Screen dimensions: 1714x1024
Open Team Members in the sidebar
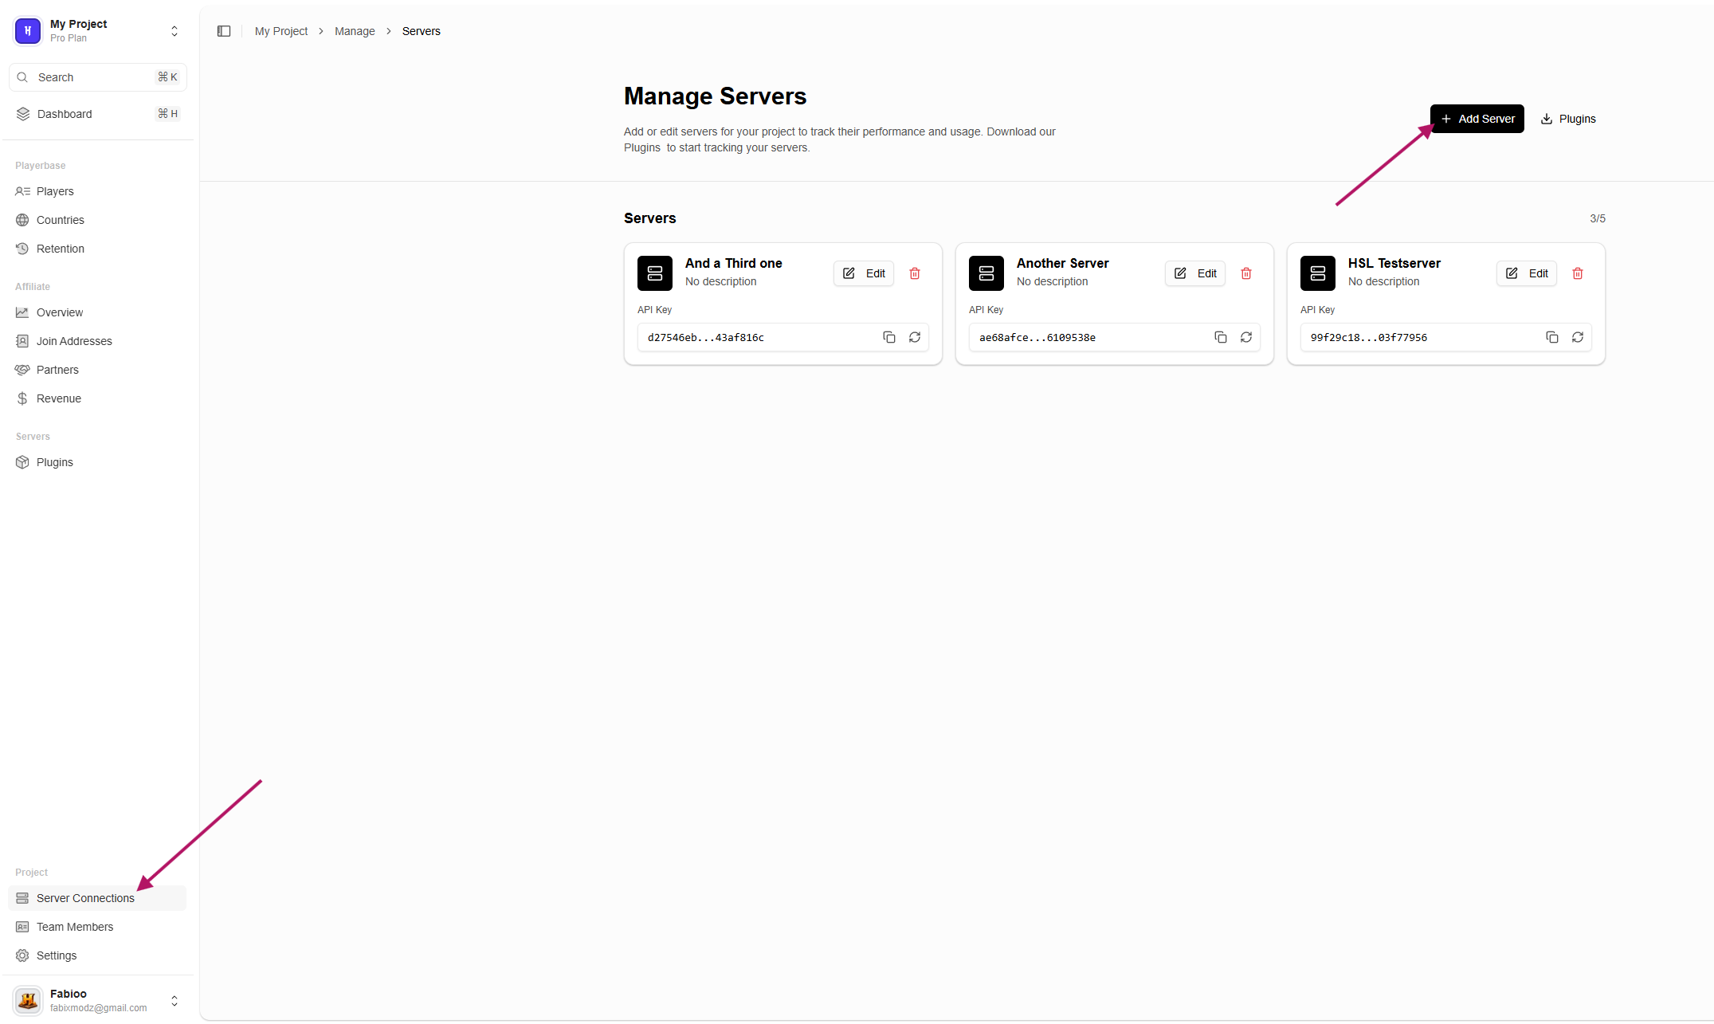click(75, 927)
